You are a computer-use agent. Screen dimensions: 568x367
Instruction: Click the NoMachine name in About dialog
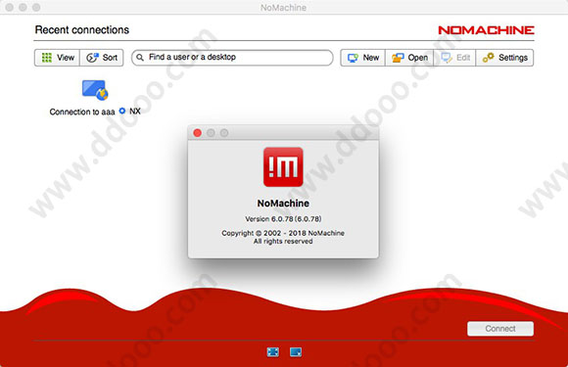tap(283, 204)
